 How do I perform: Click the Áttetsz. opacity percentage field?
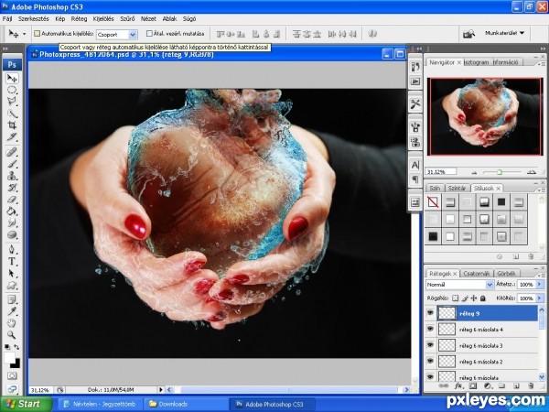coord(526,285)
